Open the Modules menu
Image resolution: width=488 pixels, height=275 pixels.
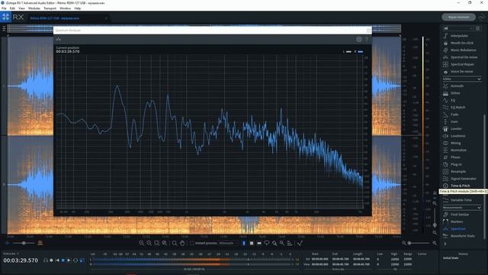coord(34,8)
